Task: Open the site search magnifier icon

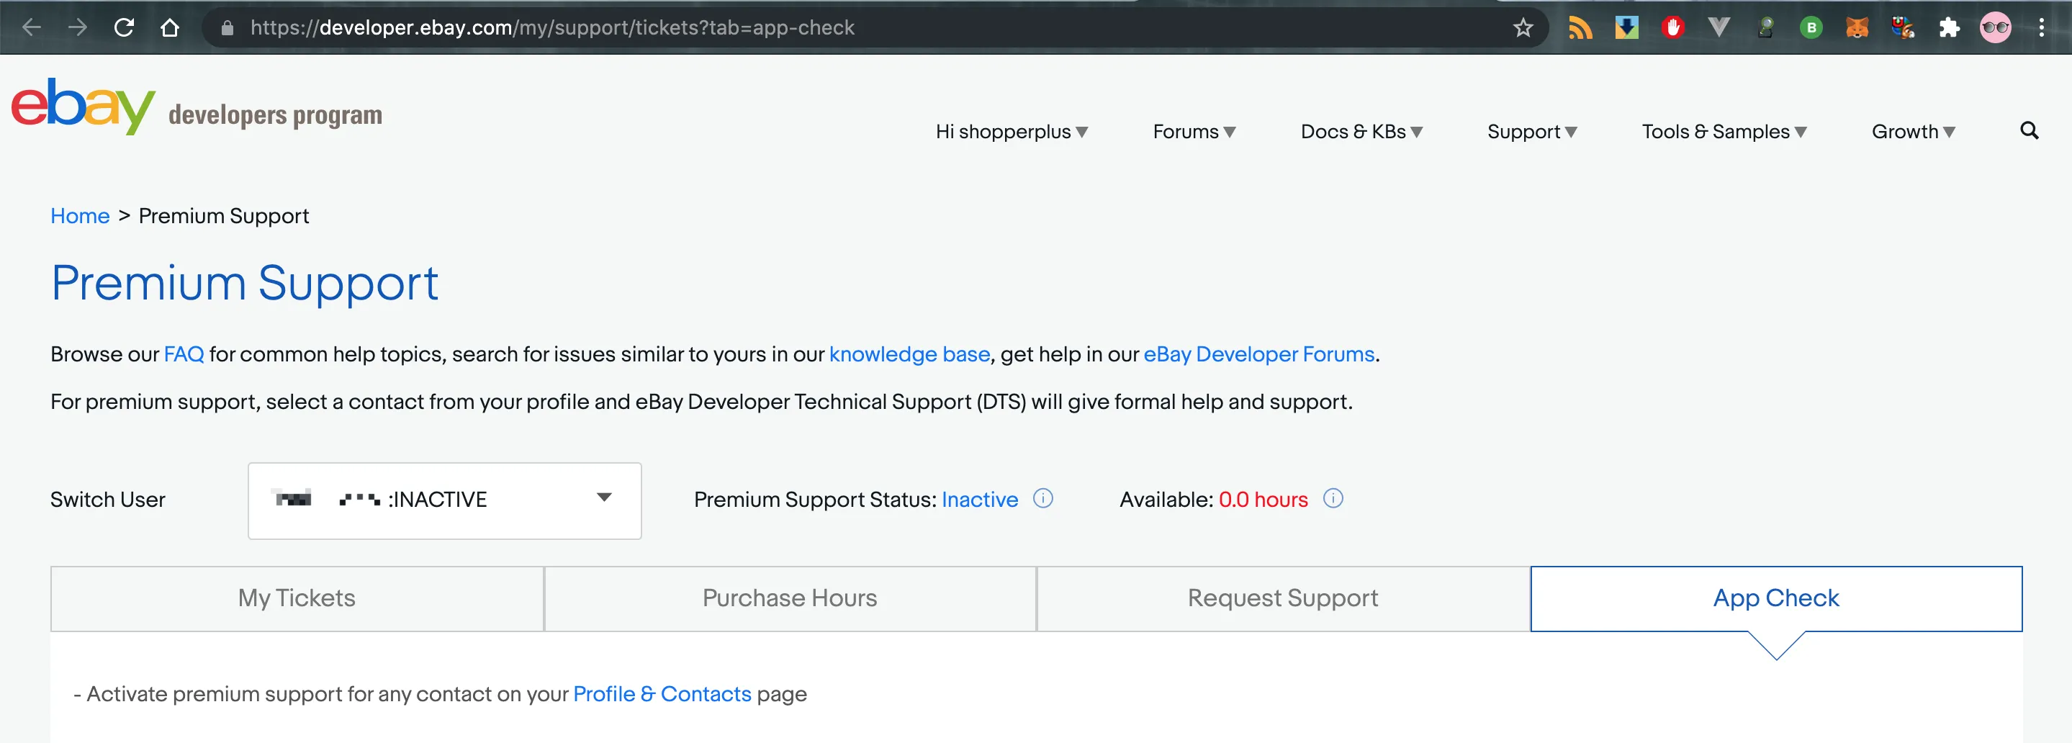Action: point(2029,131)
